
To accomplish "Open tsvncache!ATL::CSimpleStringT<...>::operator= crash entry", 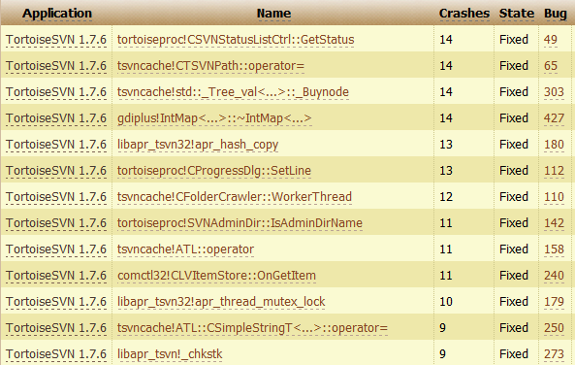I will point(252,328).
